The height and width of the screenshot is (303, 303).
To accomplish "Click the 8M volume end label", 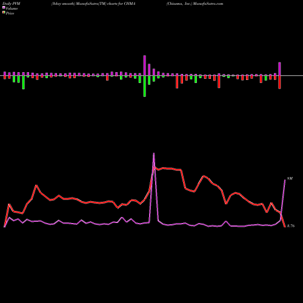I will coord(290,179).
